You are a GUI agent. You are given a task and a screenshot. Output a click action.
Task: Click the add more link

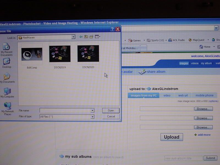point(204,135)
